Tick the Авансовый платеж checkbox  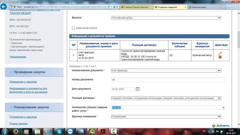(x=73, y=28)
